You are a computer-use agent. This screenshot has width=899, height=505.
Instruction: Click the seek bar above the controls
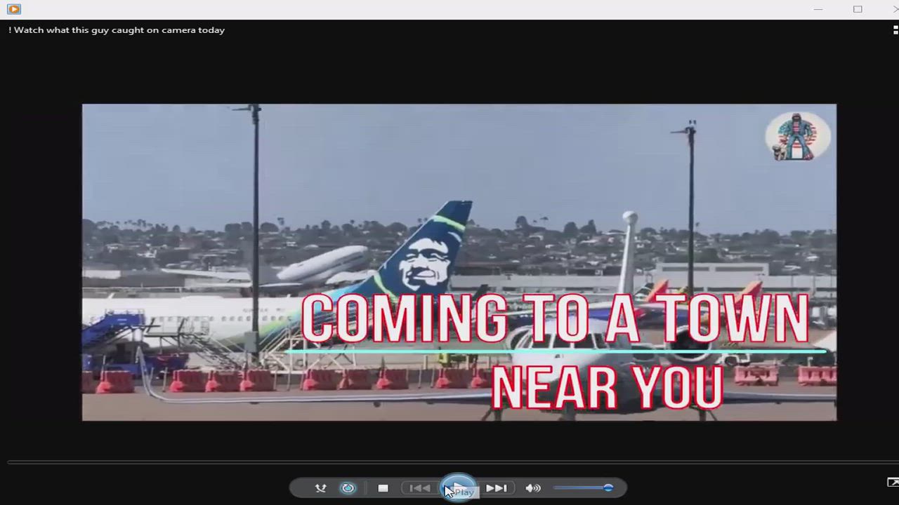[449, 462]
